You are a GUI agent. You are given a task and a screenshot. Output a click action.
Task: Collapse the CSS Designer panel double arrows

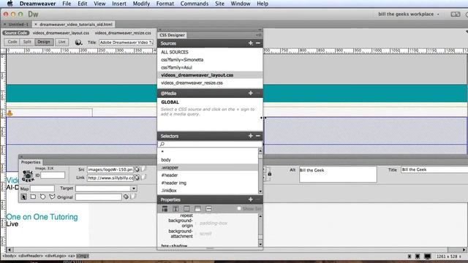(260, 29)
